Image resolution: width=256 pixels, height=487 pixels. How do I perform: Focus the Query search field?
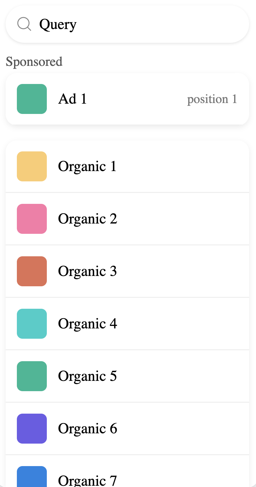127,24
